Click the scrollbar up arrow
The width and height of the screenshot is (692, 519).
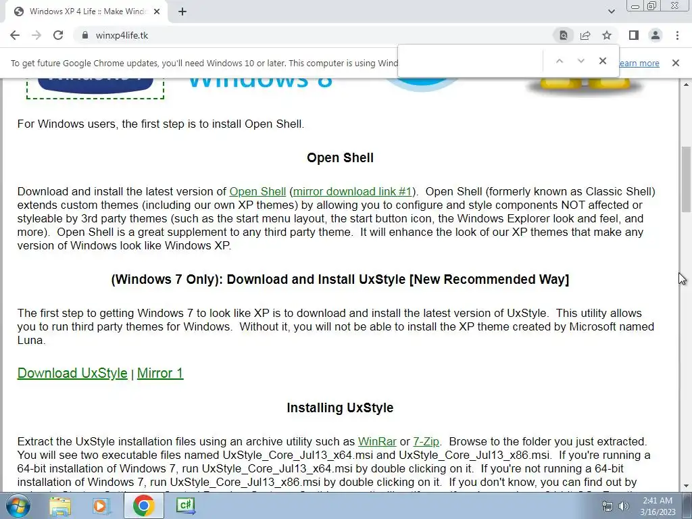pyautogui.click(x=686, y=84)
